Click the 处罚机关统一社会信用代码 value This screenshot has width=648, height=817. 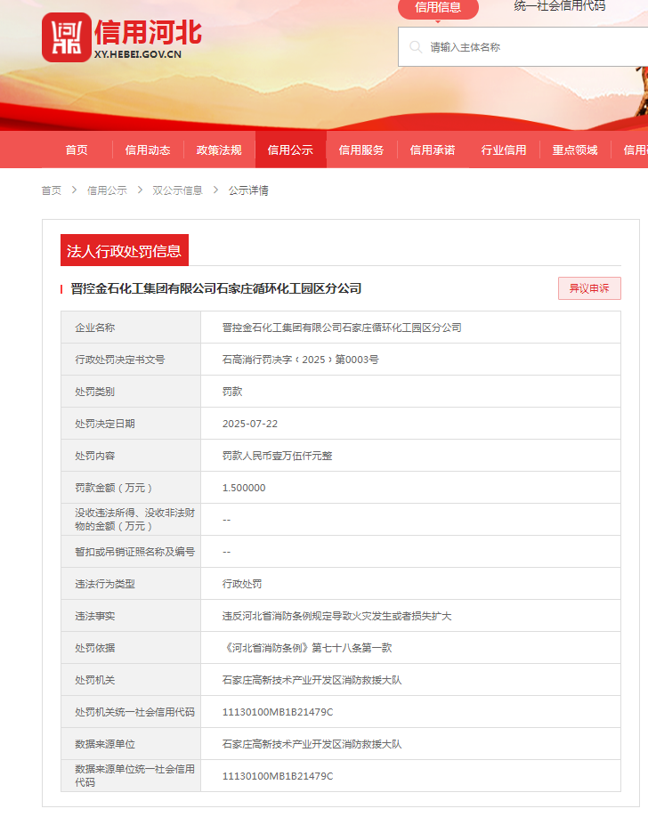pos(278,712)
